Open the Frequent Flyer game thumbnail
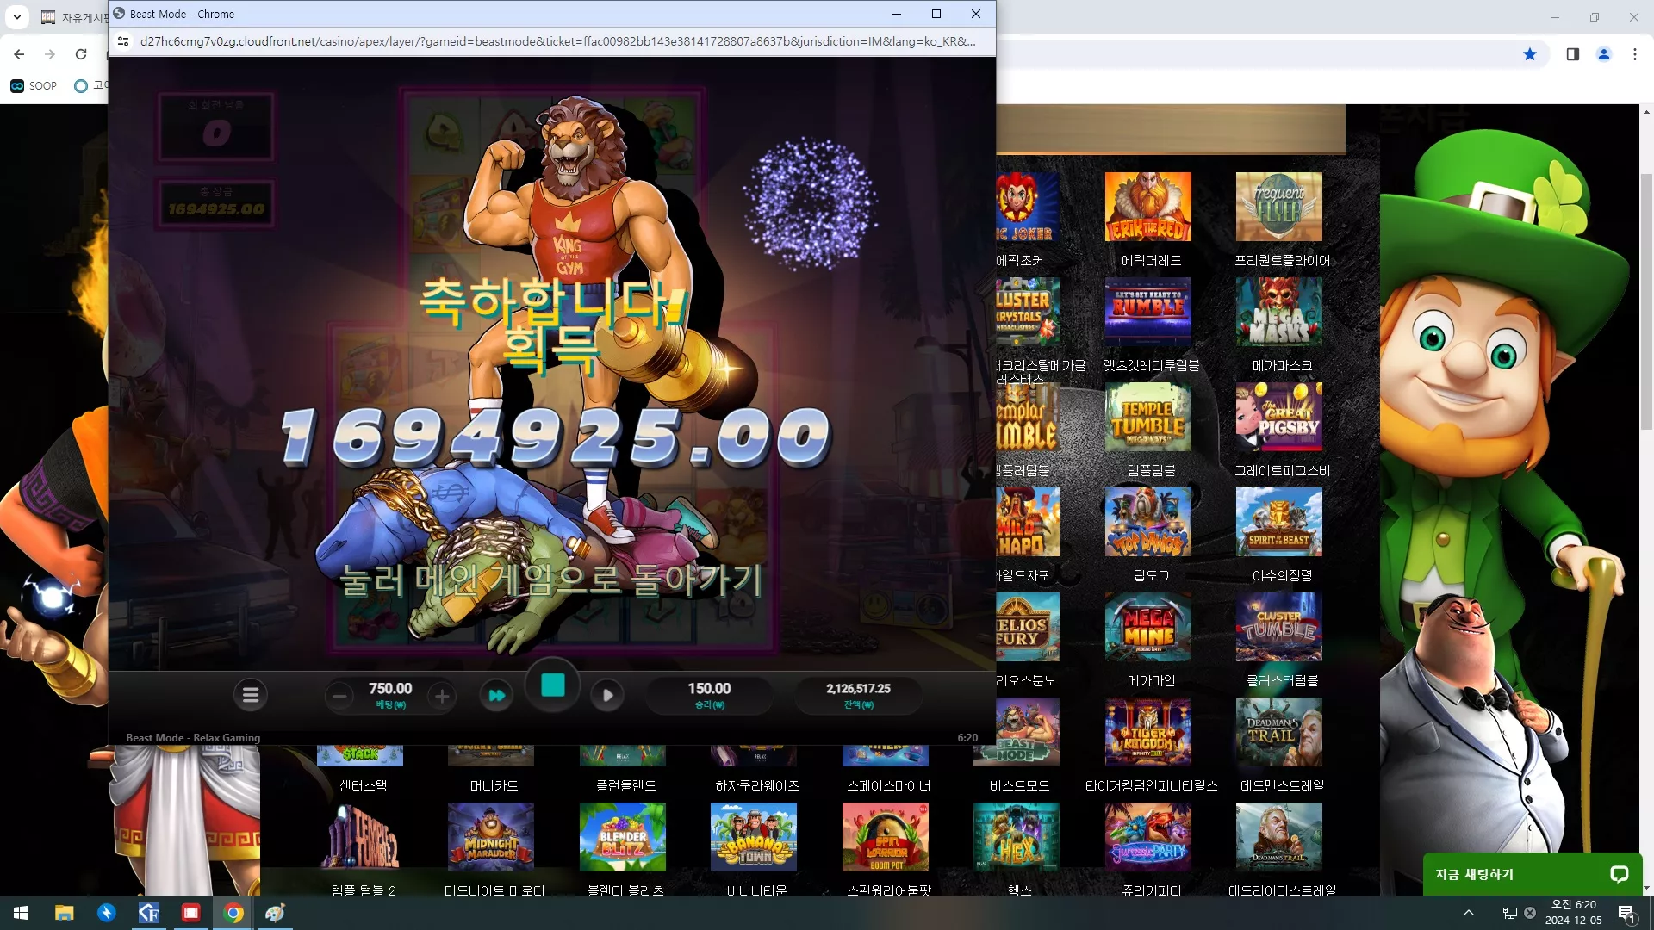This screenshot has height=930, width=1654. 1279,207
